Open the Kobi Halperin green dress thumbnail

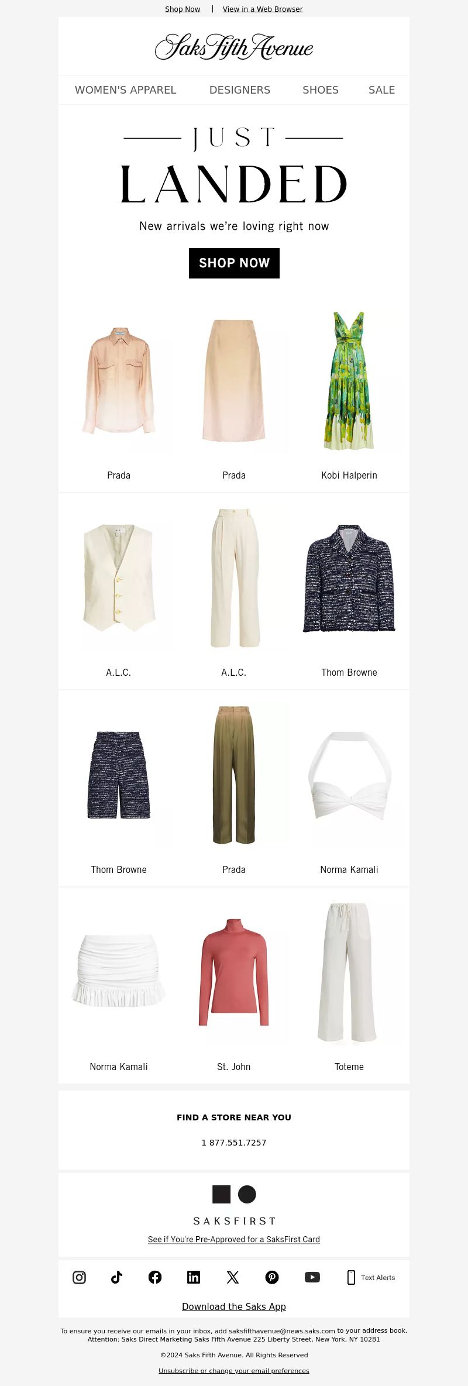349,381
